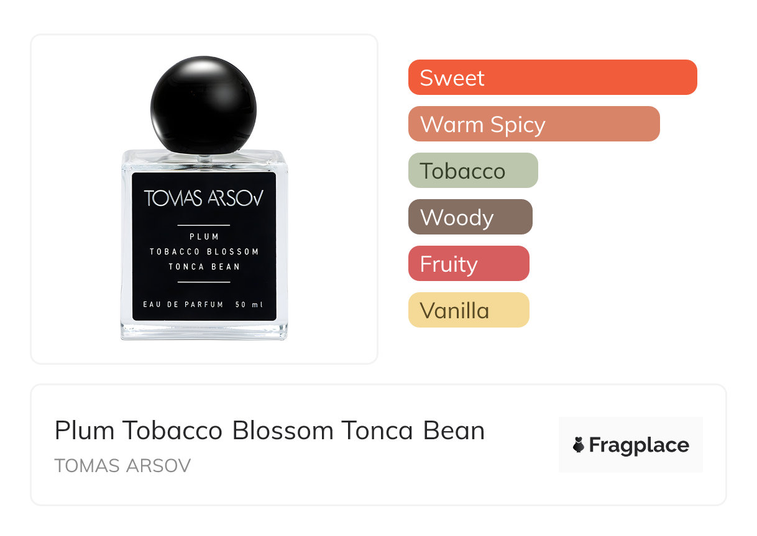Pick the Woody accord tag

click(470, 217)
